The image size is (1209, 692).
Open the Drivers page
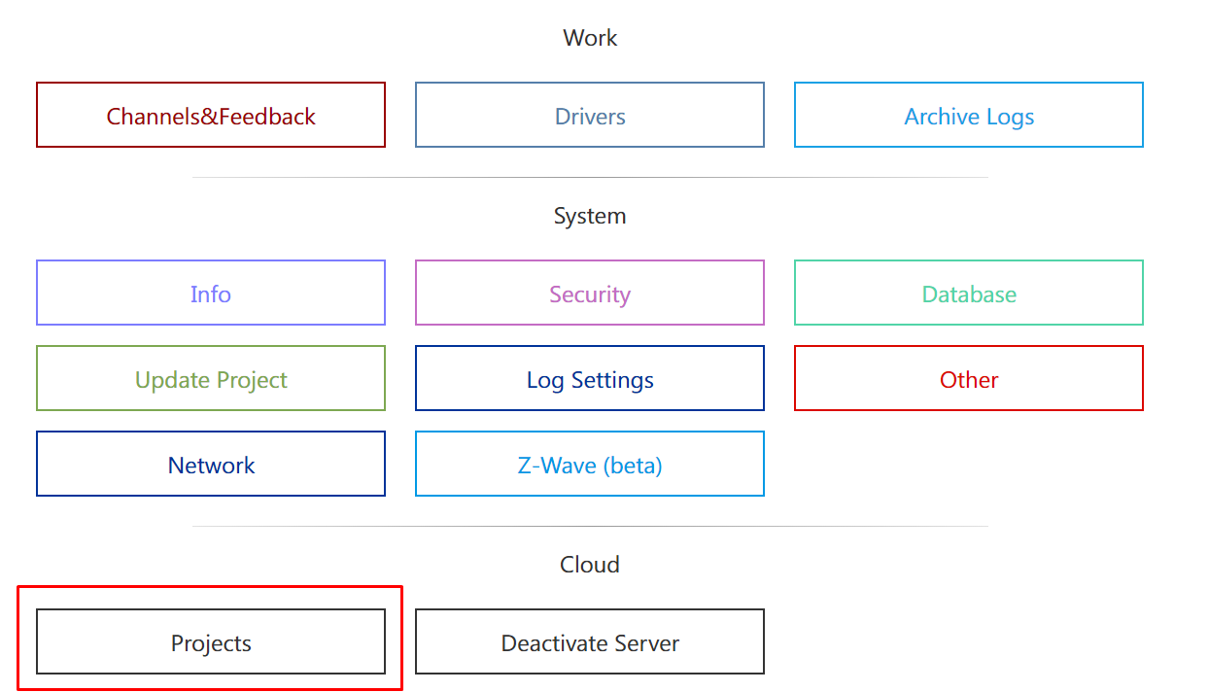click(x=589, y=116)
